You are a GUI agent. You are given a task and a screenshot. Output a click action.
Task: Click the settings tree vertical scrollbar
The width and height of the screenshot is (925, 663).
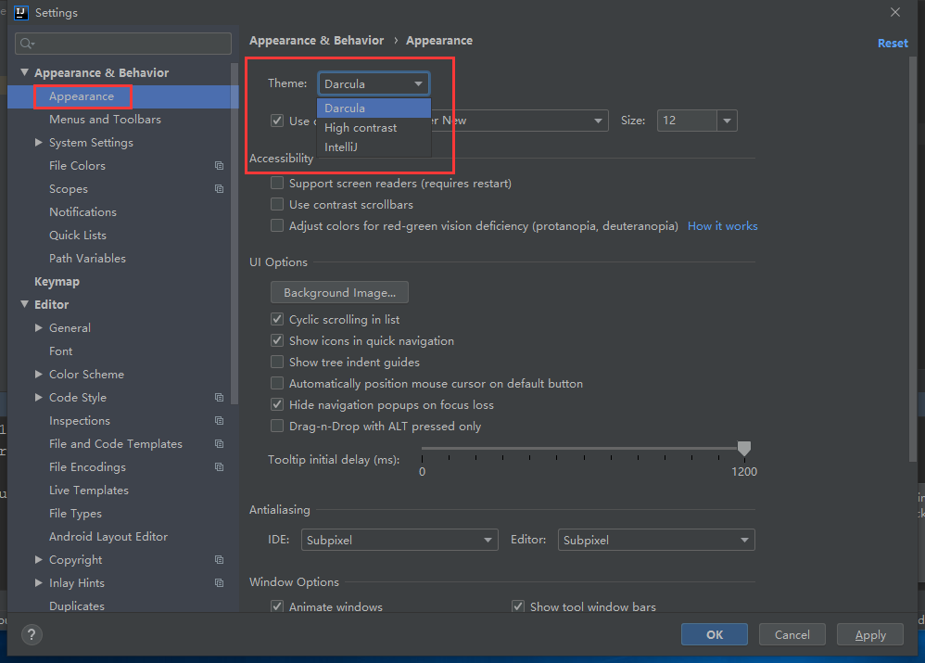click(x=234, y=233)
